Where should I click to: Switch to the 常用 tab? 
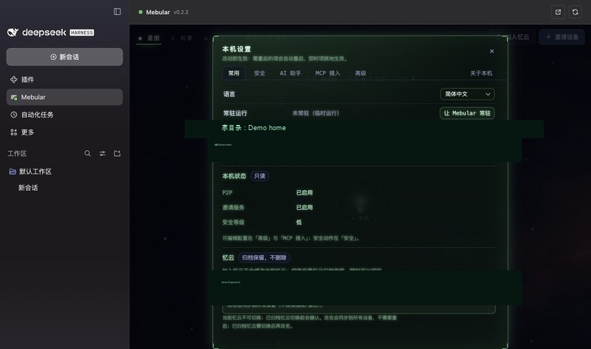[x=233, y=73]
